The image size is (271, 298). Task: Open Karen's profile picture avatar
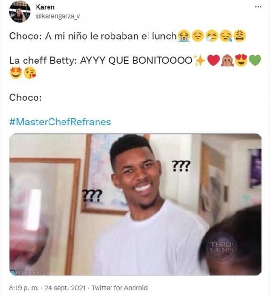tap(20, 12)
